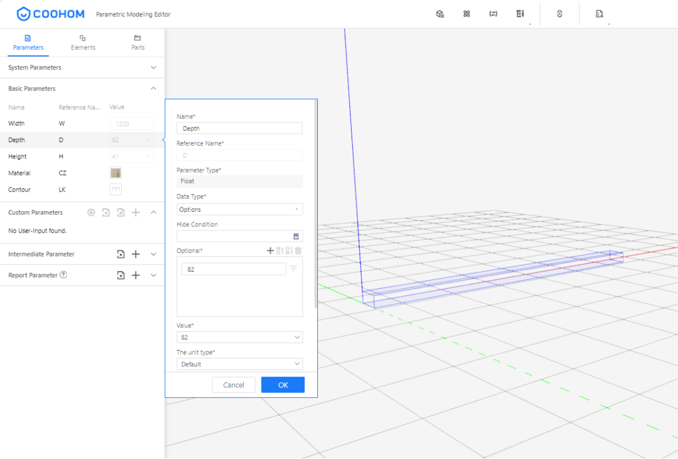The image size is (678, 459).
Task: Click the Material color swatch
Action: tap(116, 173)
